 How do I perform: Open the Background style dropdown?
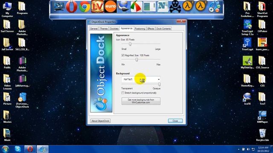pos(141,79)
